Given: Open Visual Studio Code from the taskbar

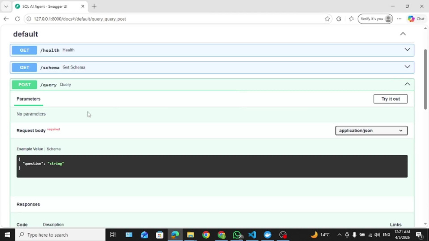Looking at the screenshot, I should tap(252, 235).
